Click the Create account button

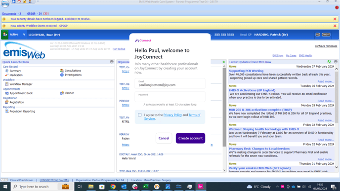(190, 138)
